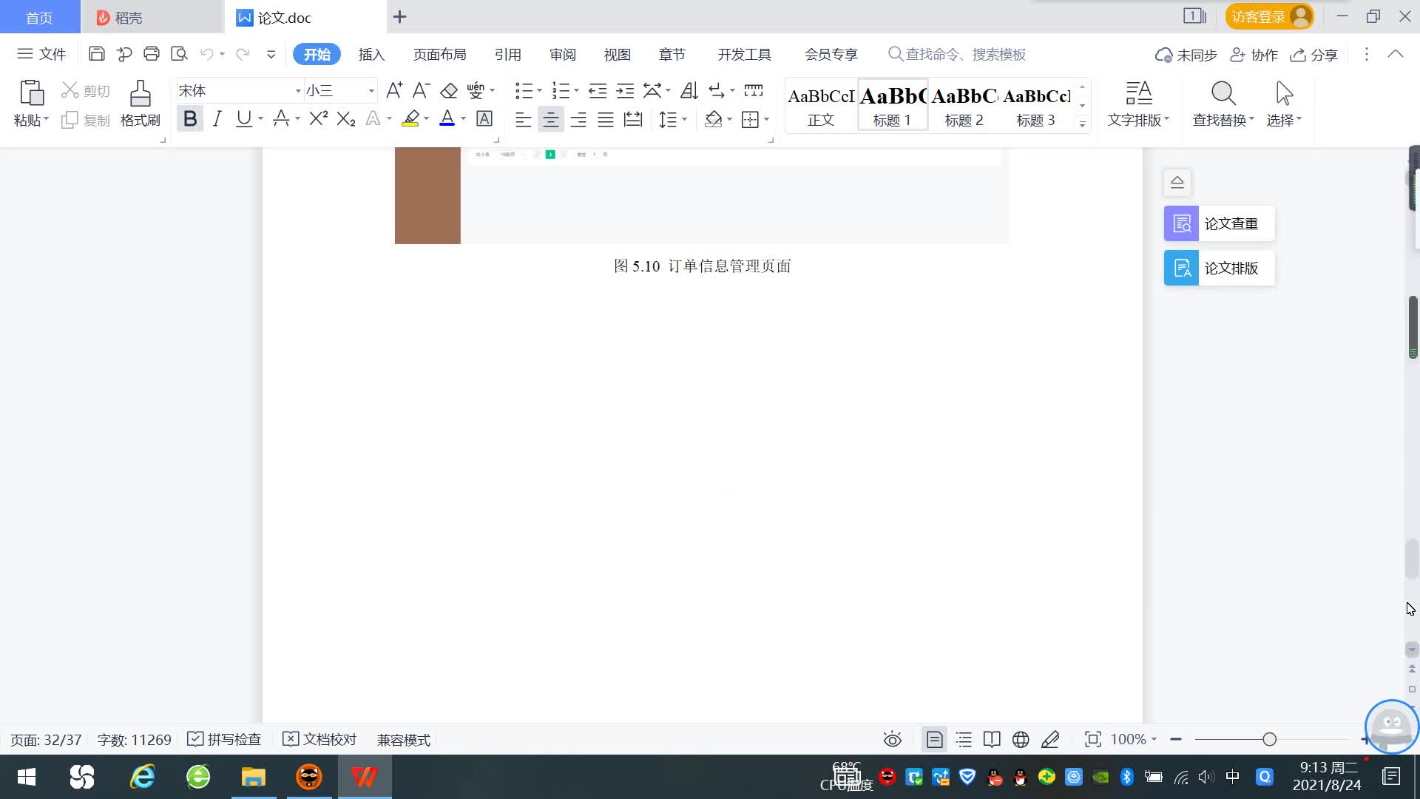Align text left
1420x799 pixels.
click(x=523, y=119)
